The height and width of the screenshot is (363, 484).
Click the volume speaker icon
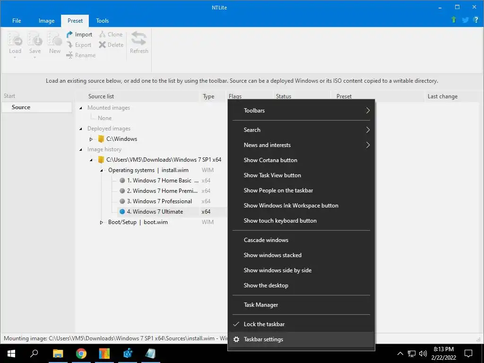coord(423,354)
